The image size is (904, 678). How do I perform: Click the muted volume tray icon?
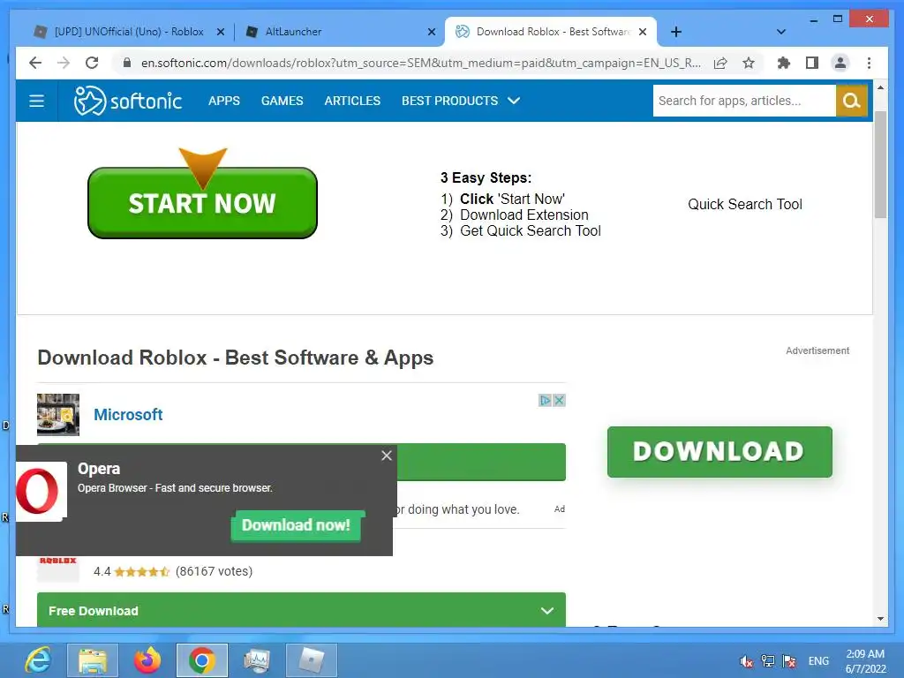tap(747, 661)
